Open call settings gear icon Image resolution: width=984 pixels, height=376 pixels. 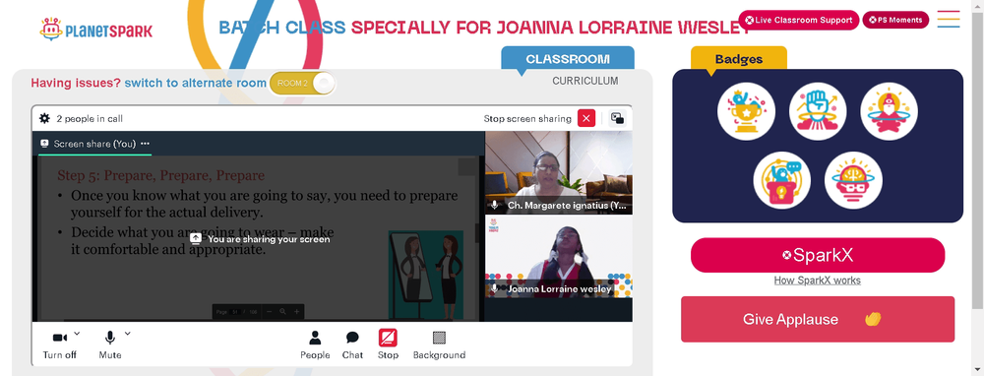(44, 118)
